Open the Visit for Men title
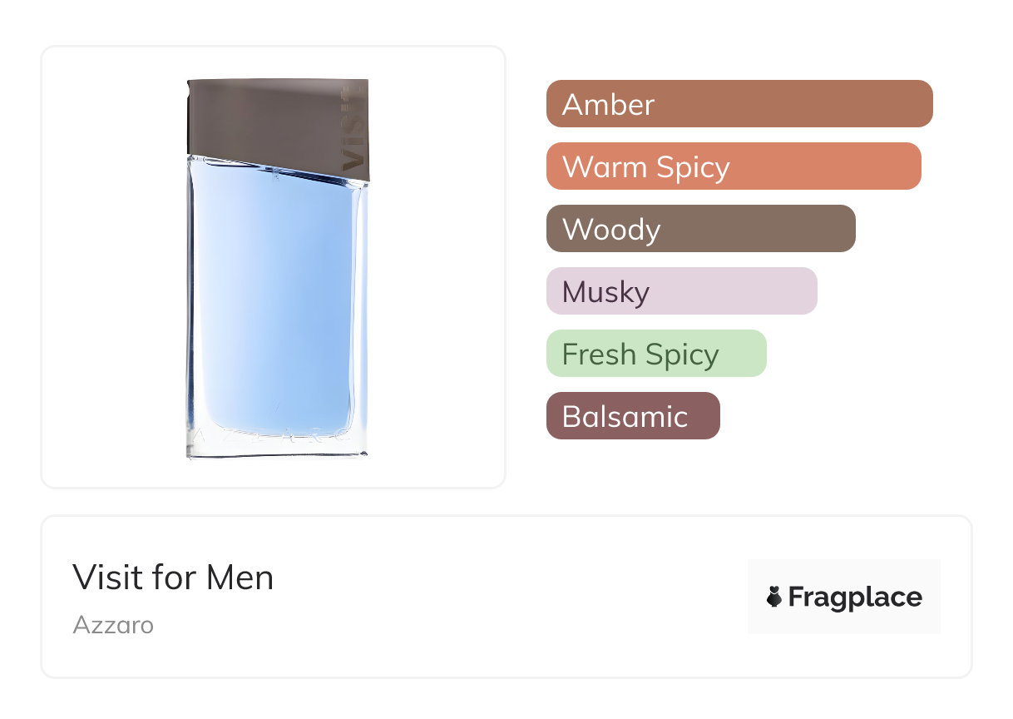Screen dimensions: 1013x719 [173, 578]
